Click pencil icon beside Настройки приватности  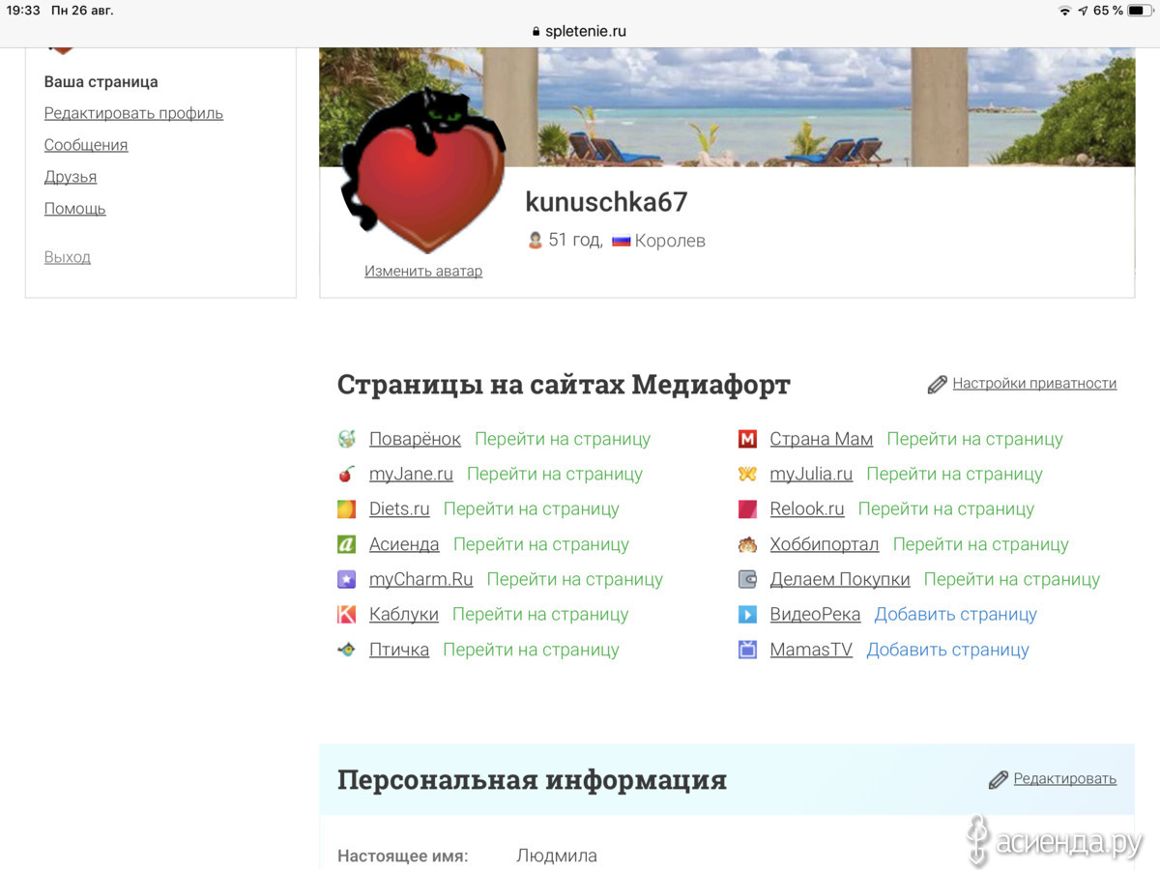coord(937,385)
